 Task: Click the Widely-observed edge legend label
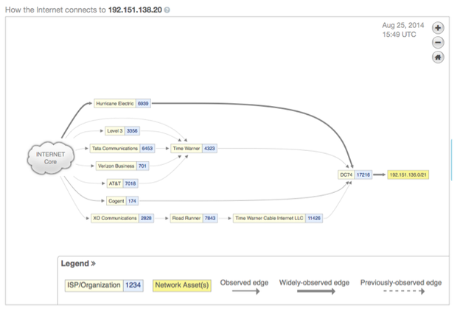314,283
